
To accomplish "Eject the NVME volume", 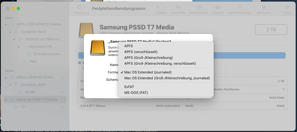I will (62, 92).
